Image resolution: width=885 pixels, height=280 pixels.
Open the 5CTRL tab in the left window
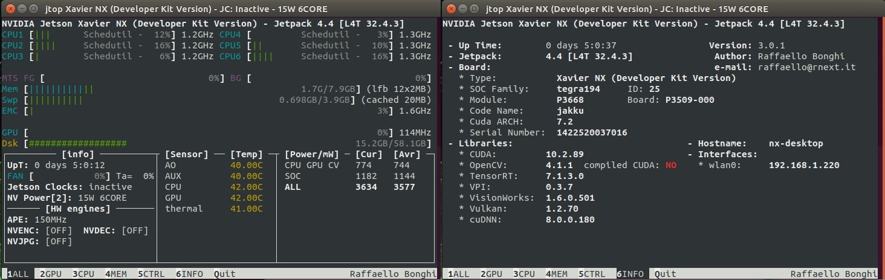[x=151, y=274]
